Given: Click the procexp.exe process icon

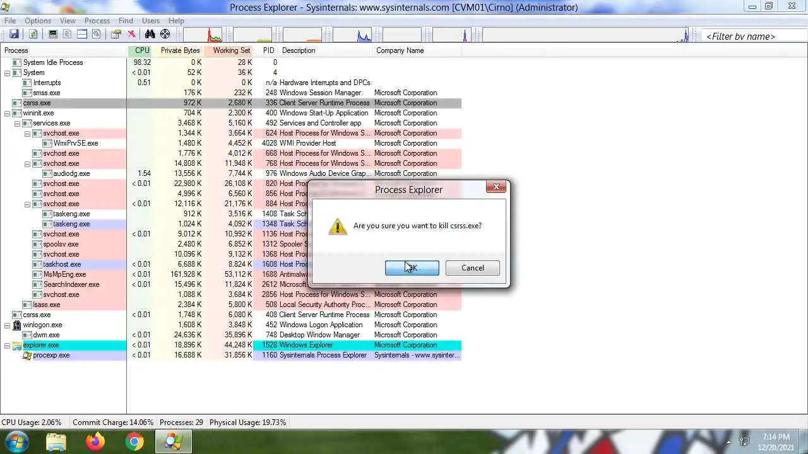Looking at the screenshot, I should (x=27, y=355).
